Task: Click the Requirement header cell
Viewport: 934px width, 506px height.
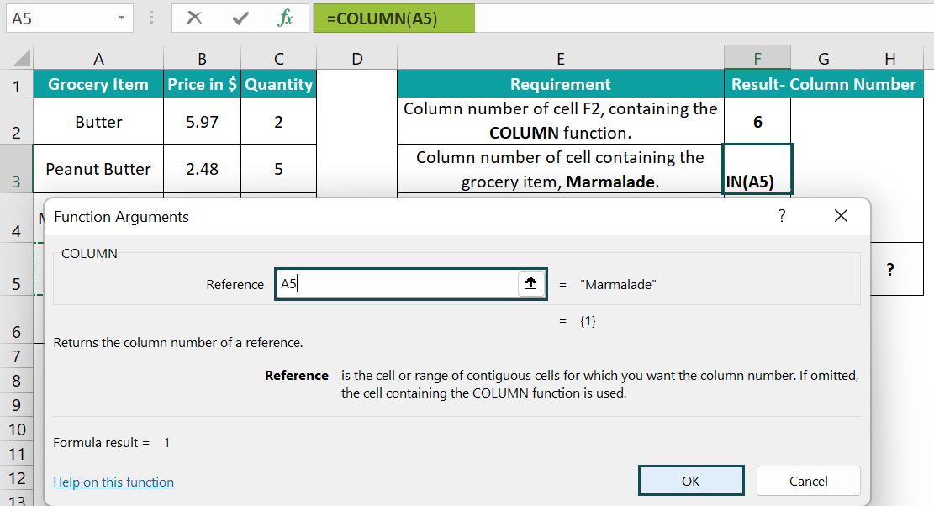Action: coord(560,84)
